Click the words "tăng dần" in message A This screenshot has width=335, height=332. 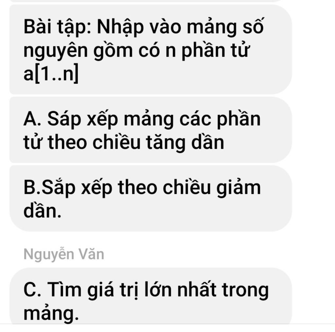[x=185, y=142]
